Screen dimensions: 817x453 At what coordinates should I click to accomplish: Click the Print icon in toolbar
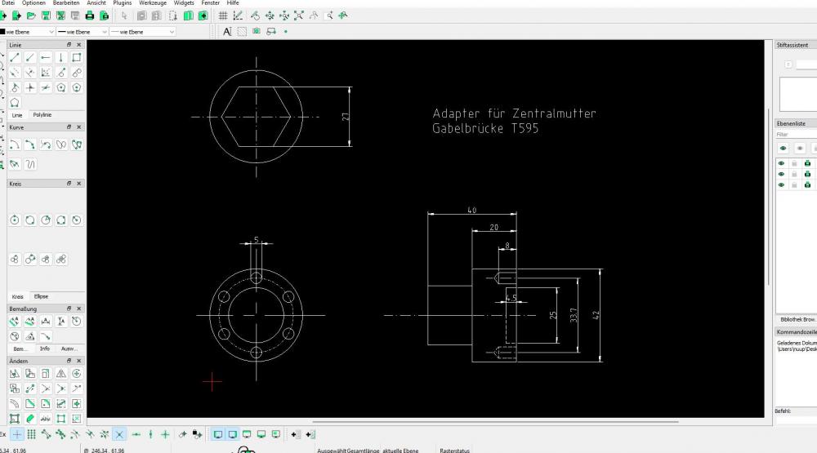coord(90,16)
